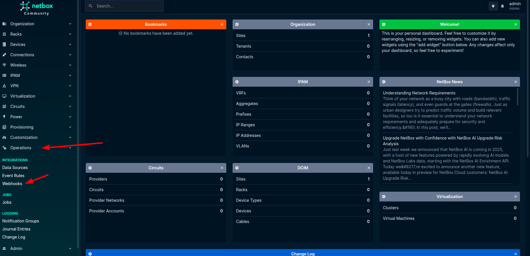Open Cables in the DCIM widget
The width and height of the screenshot is (530, 256).
coord(243,222)
